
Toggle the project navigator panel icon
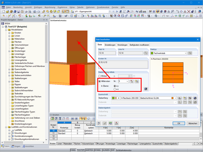click(x=64, y=11)
